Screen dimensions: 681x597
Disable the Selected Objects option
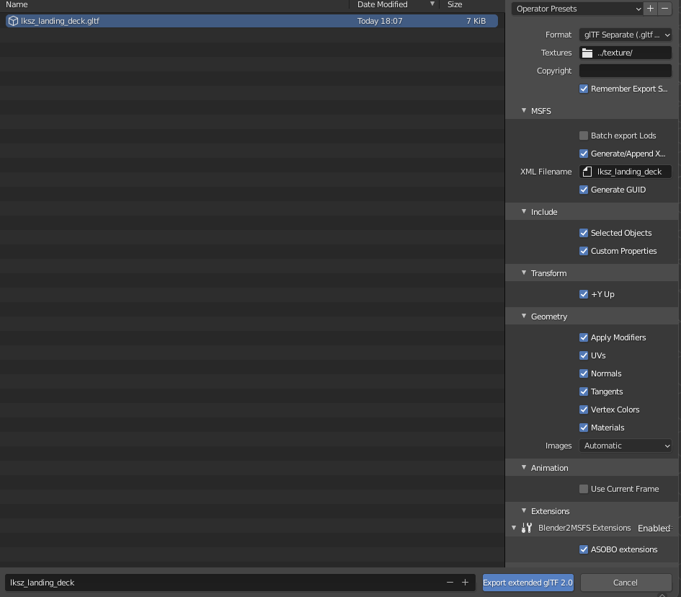pyautogui.click(x=583, y=233)
